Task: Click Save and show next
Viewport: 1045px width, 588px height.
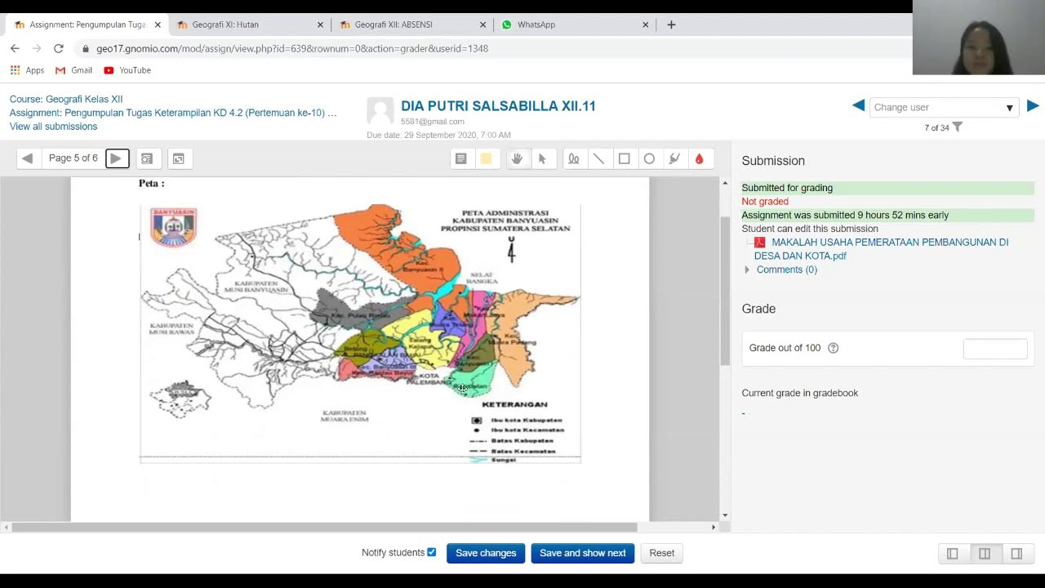Action: [583, 553]
